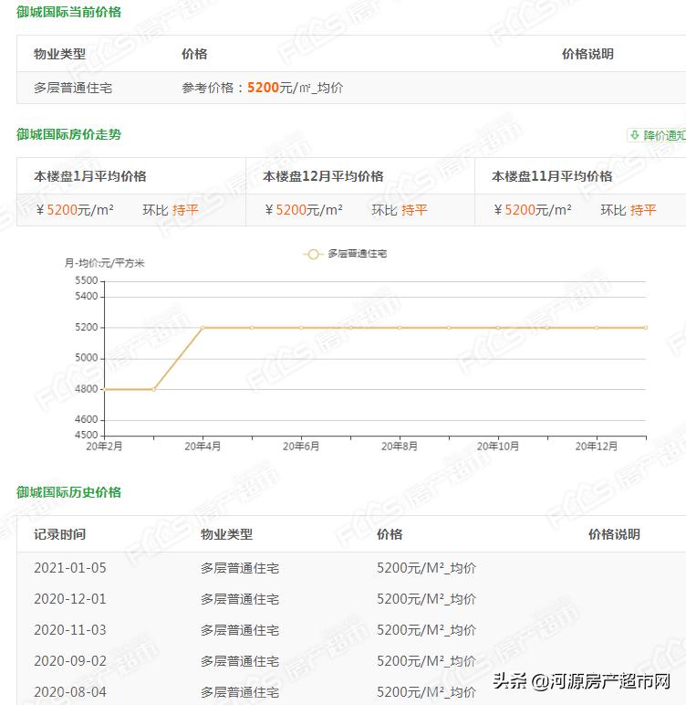Click the December ￥5200元/m² price
686x705 pixels.
[304, 210]
